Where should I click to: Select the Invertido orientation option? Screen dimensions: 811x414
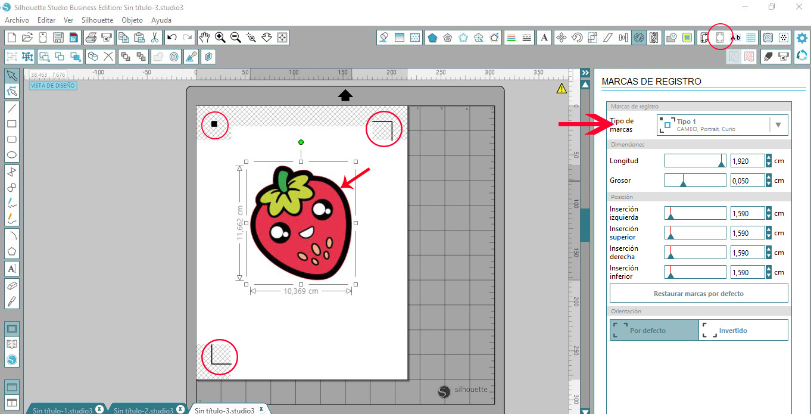(x=743, y=330)
